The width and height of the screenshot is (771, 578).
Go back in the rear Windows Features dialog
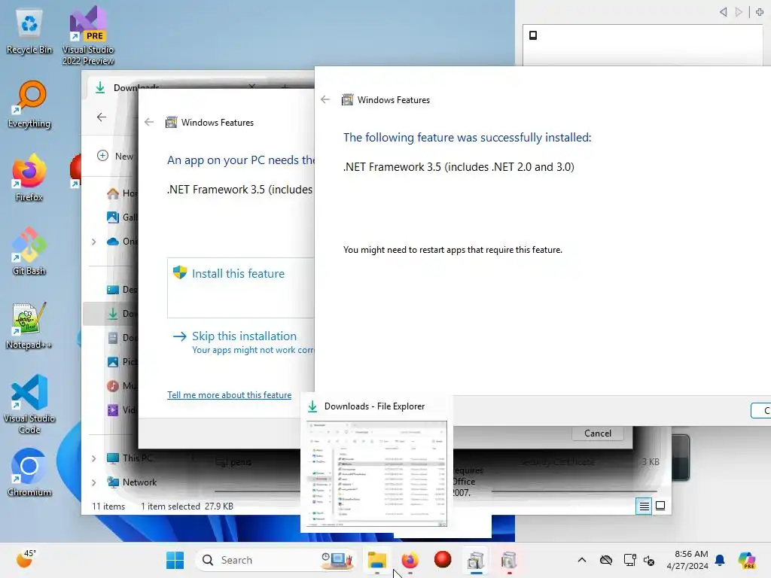149,122
